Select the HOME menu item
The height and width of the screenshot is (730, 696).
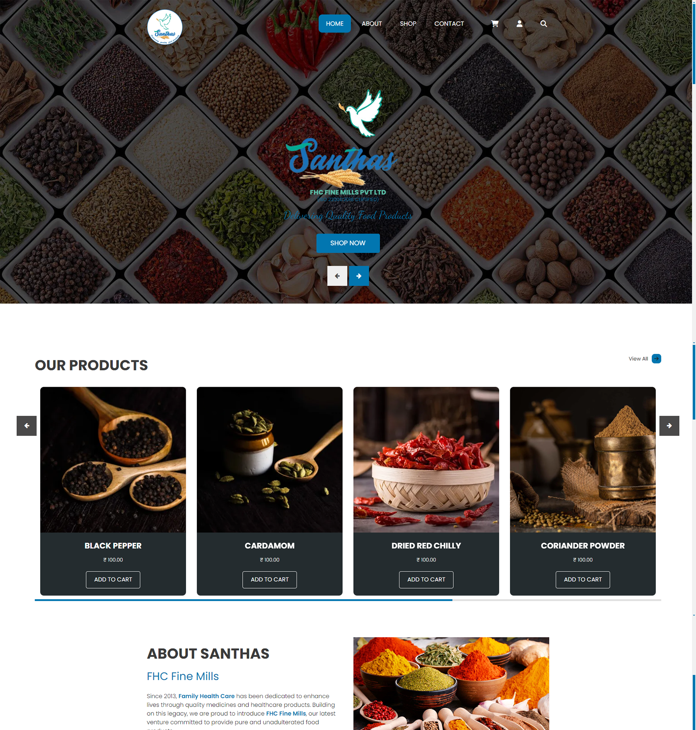tap(335, 24)
